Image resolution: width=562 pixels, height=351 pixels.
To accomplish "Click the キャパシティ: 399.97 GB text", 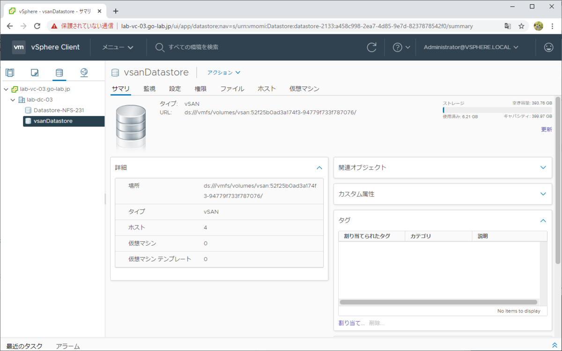I will [x=528, y=117].
